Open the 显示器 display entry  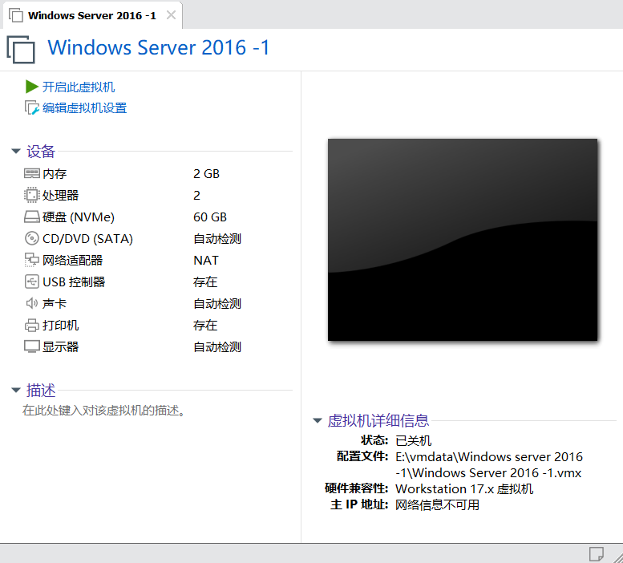[61, 346]
